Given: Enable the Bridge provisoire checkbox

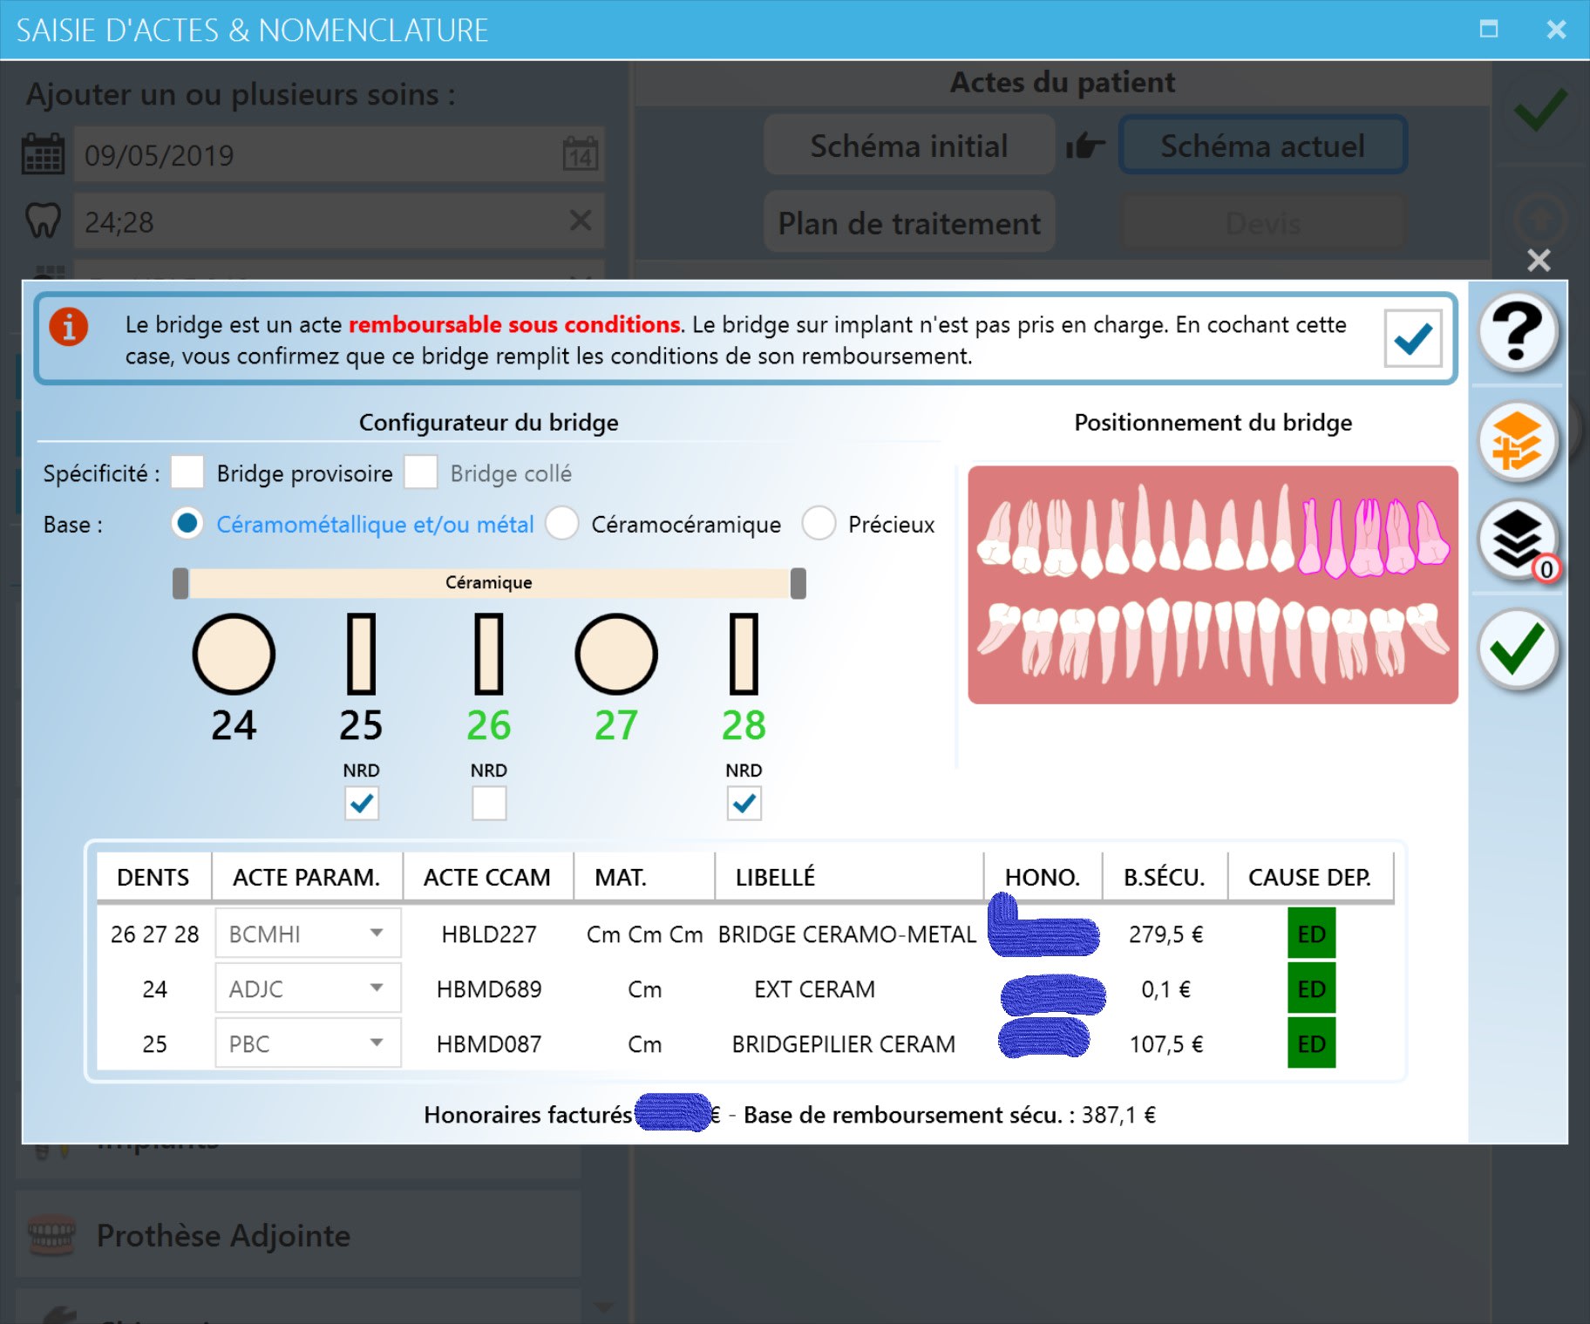Looking at the screenshot, I should pos(187,472).
